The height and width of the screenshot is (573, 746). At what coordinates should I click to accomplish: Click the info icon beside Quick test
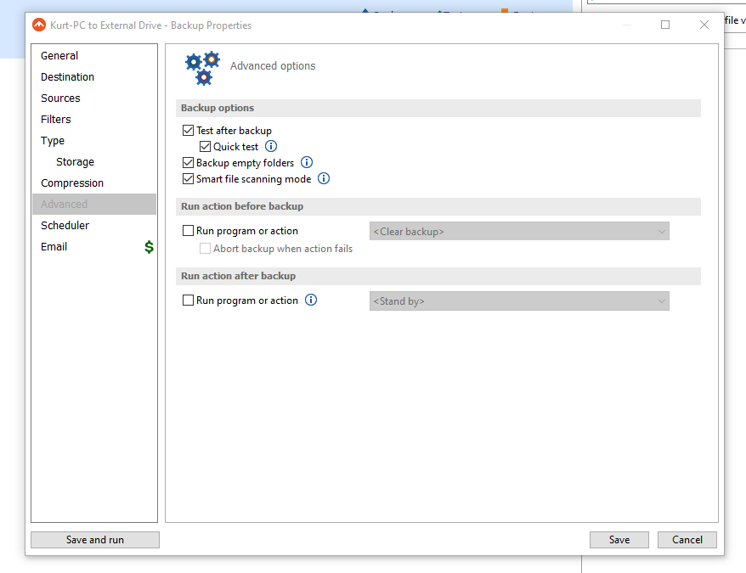point(271,147)
